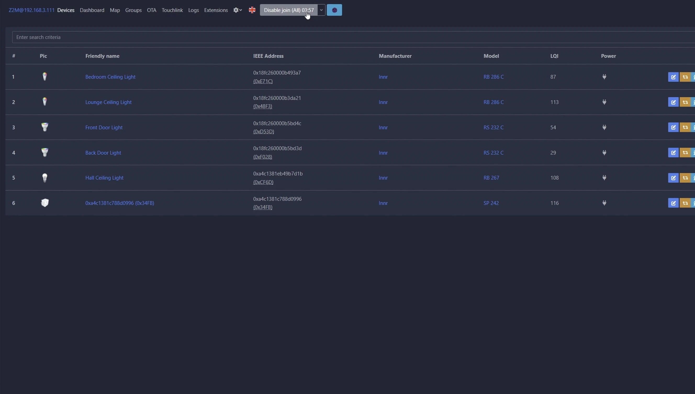Reconfigure the Back Door Light device
Image resolution: width=695 pixels, height=394 pixels.
click(x=685, y=153)
